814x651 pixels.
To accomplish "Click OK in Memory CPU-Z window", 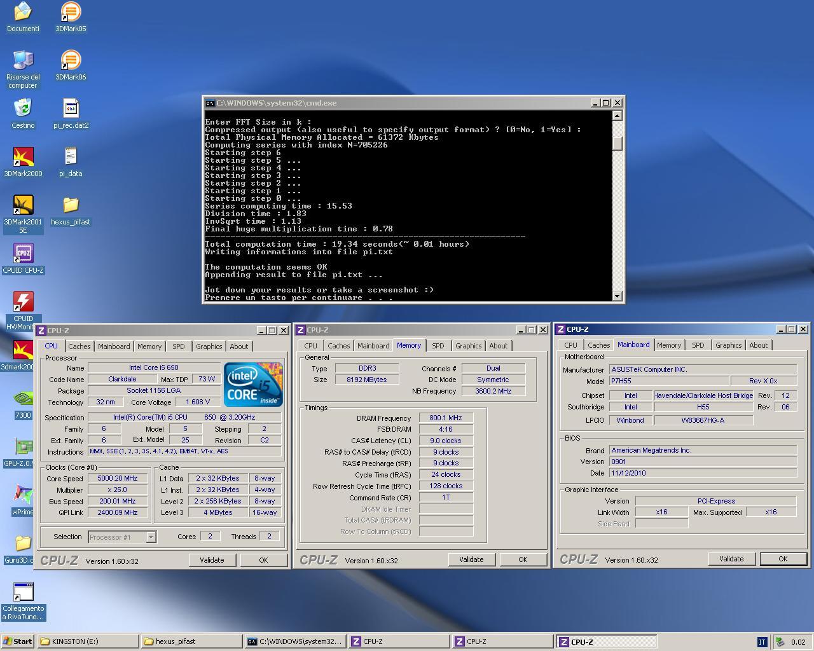I will tap(523, 559).
